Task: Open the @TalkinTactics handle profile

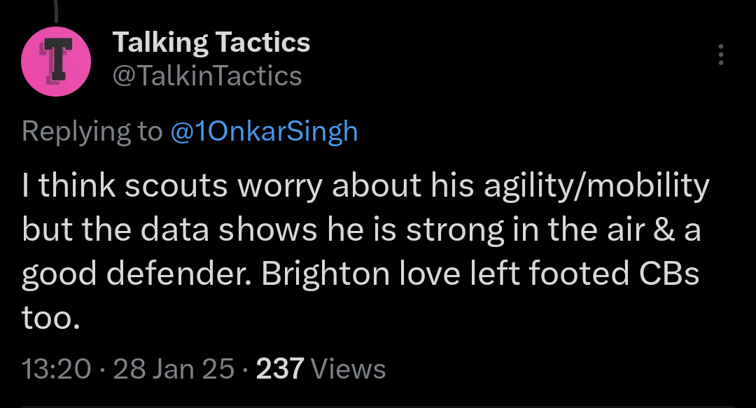Action: click(207, 76)
